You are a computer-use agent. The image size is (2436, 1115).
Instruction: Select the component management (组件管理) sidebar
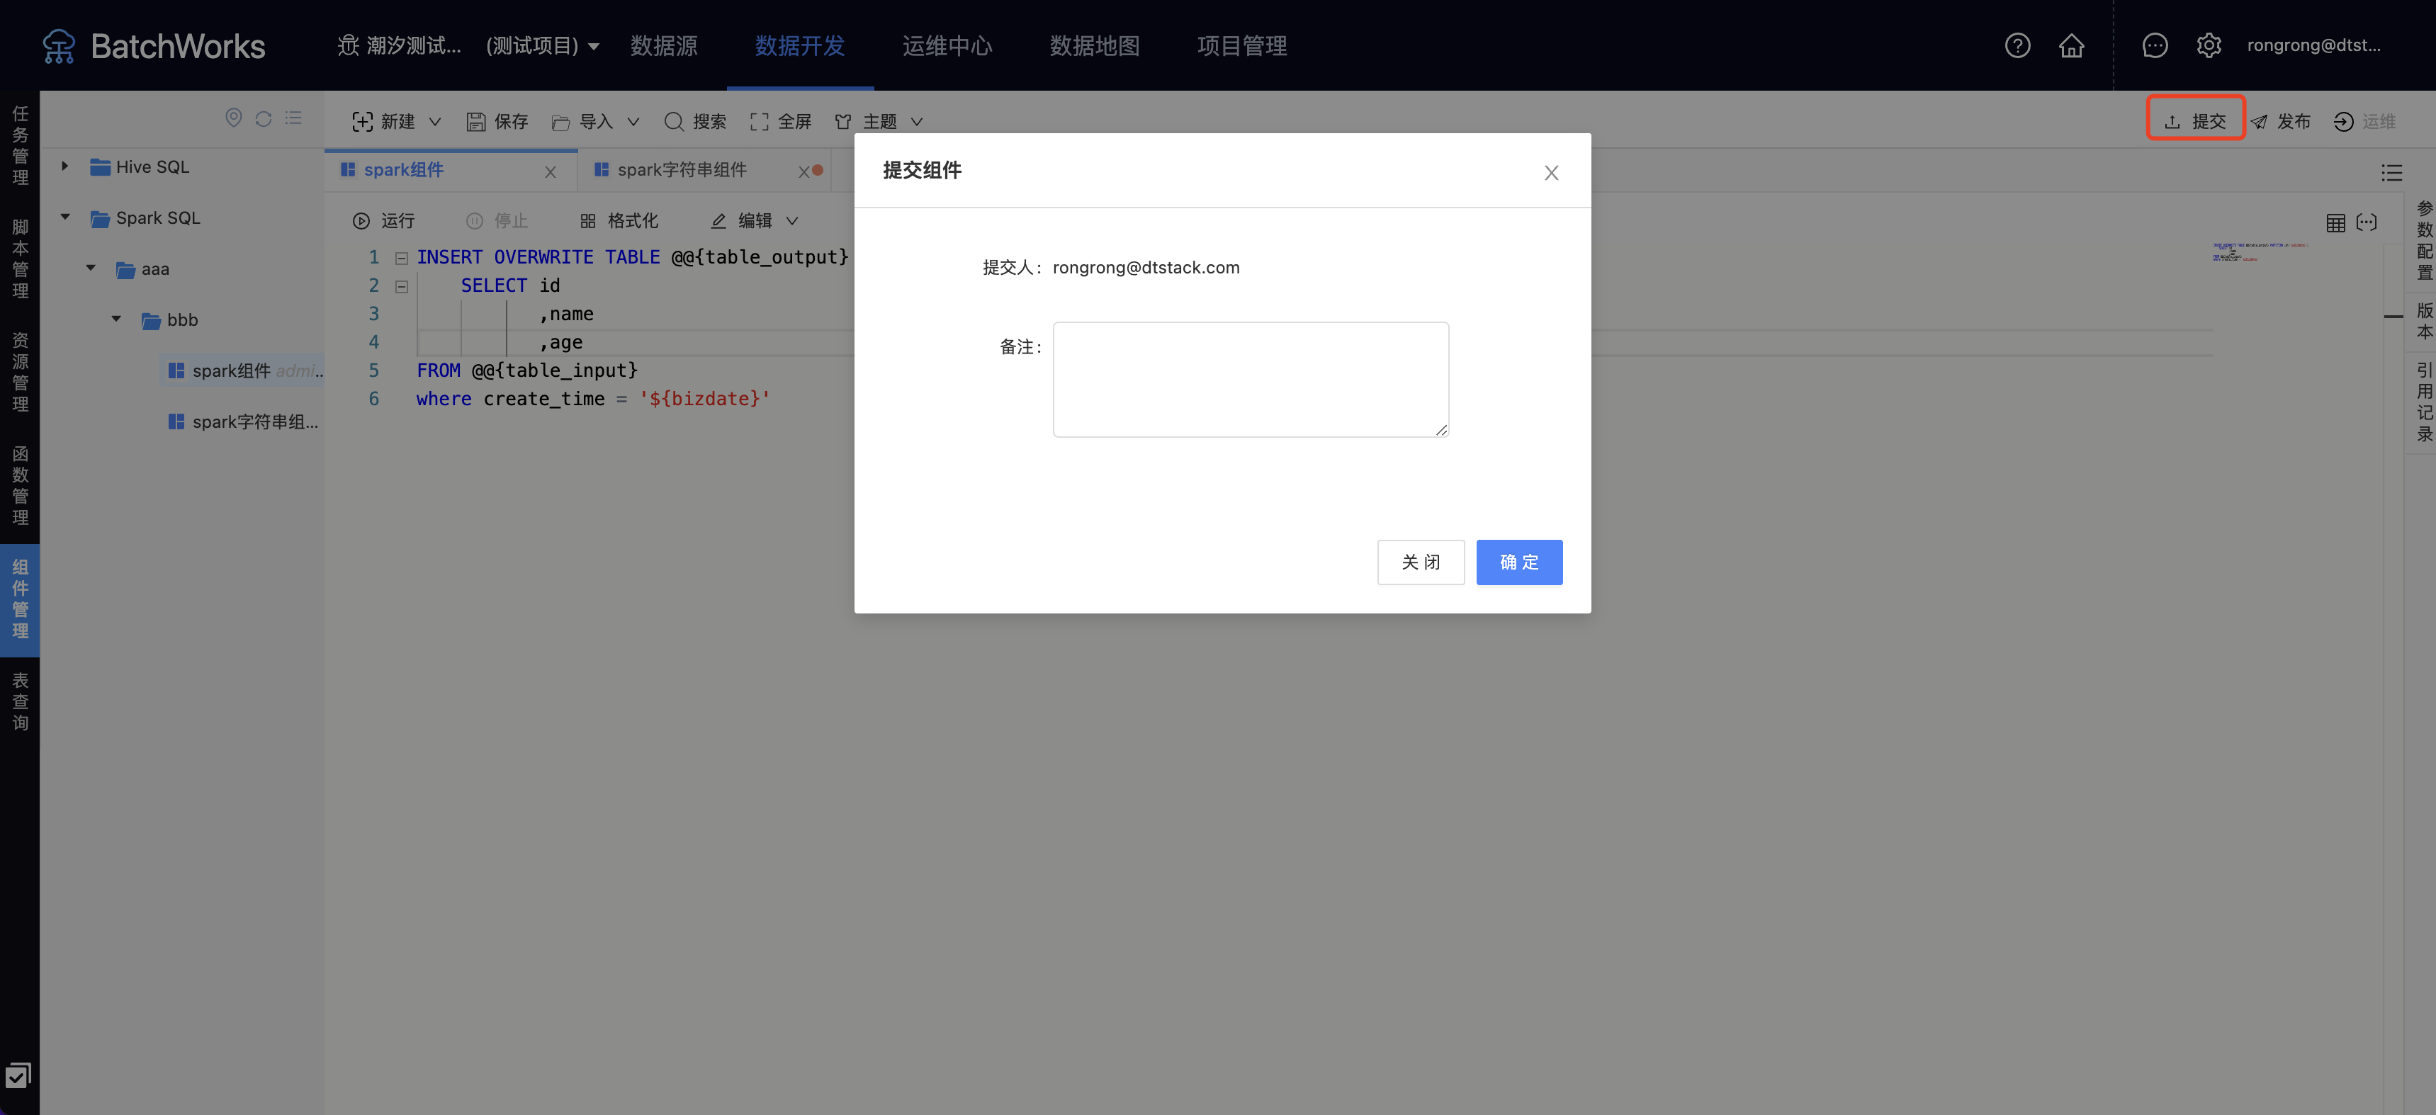click(x=20, y=599)
